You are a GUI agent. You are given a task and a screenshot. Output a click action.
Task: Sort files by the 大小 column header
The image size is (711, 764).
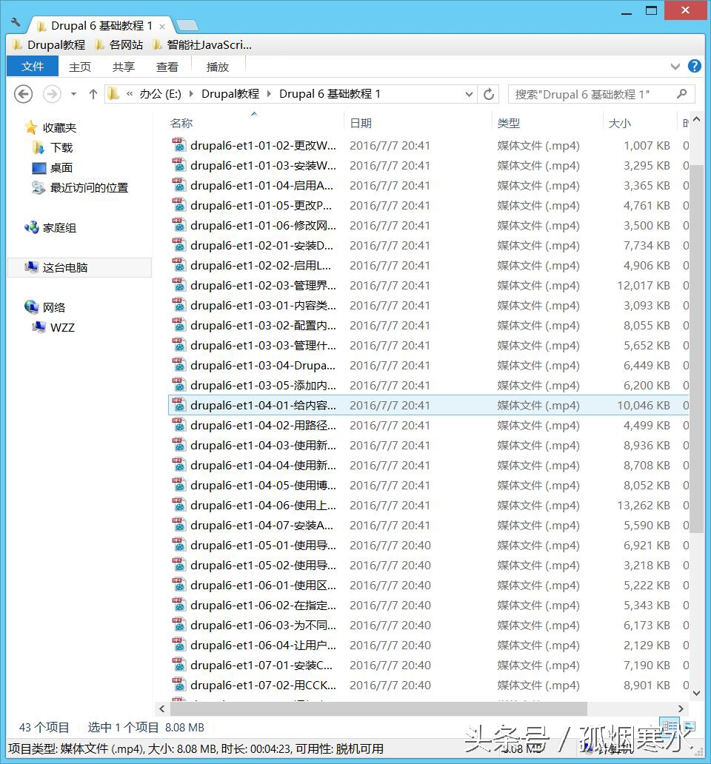coord(619,124)
